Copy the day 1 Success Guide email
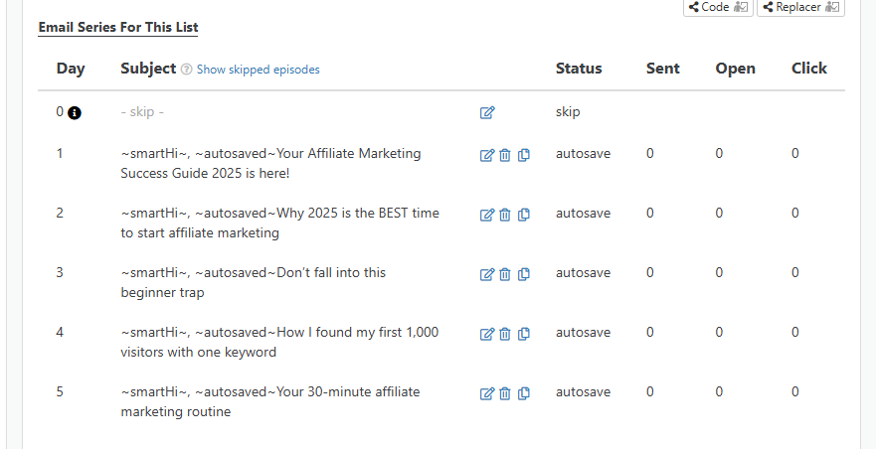 (524, 155)
